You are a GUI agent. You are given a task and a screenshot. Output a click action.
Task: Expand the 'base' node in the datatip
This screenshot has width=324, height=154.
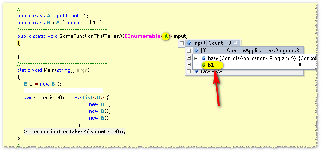[196, 59]
